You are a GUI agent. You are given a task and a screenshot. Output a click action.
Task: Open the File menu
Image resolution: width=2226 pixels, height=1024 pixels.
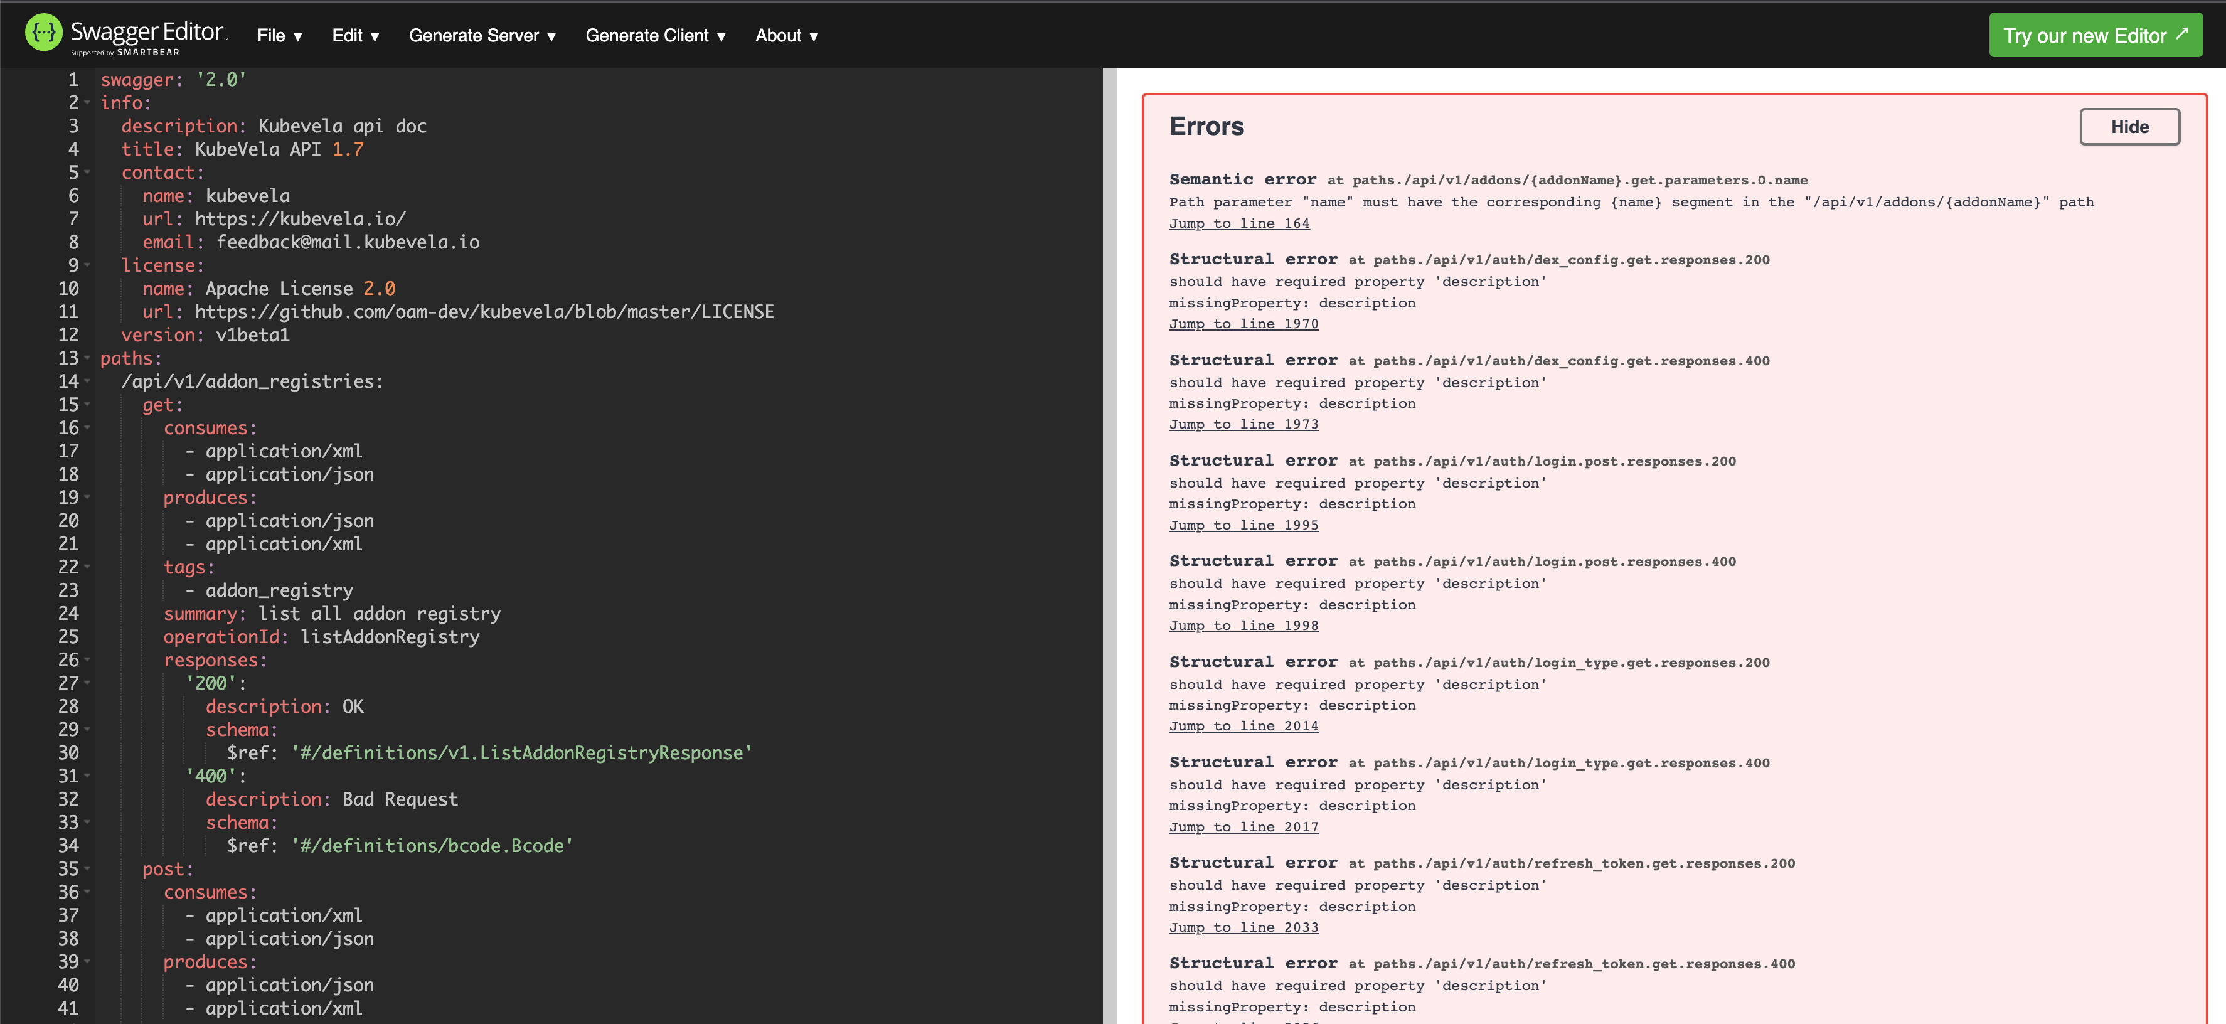pyautogui.click(x=279, y=35)
